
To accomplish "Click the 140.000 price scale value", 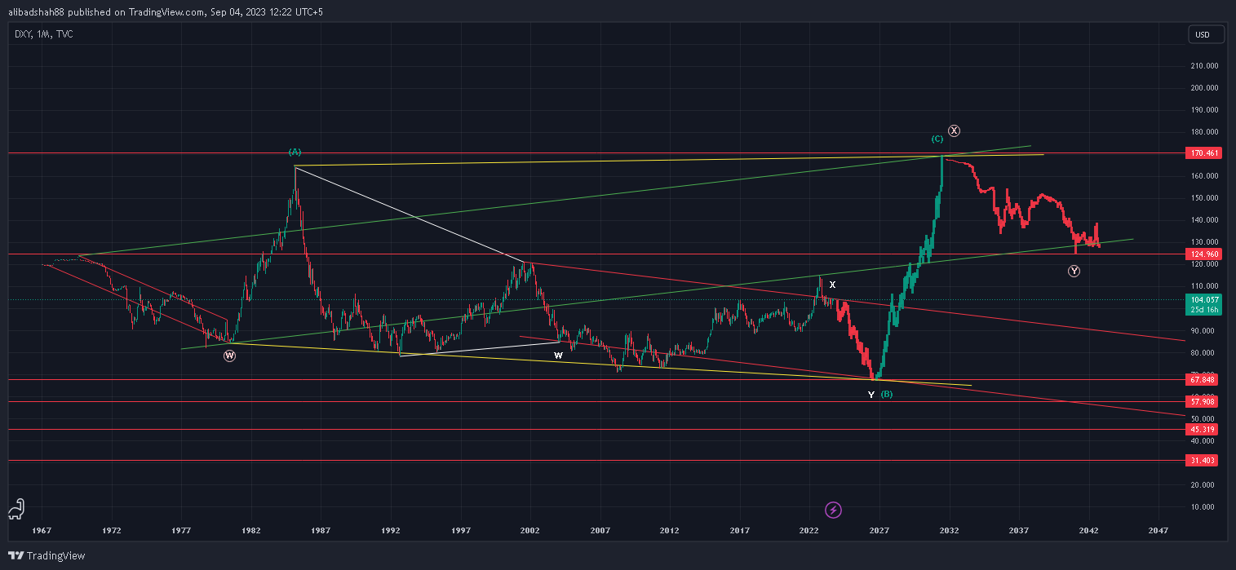I will point(1206,220).
